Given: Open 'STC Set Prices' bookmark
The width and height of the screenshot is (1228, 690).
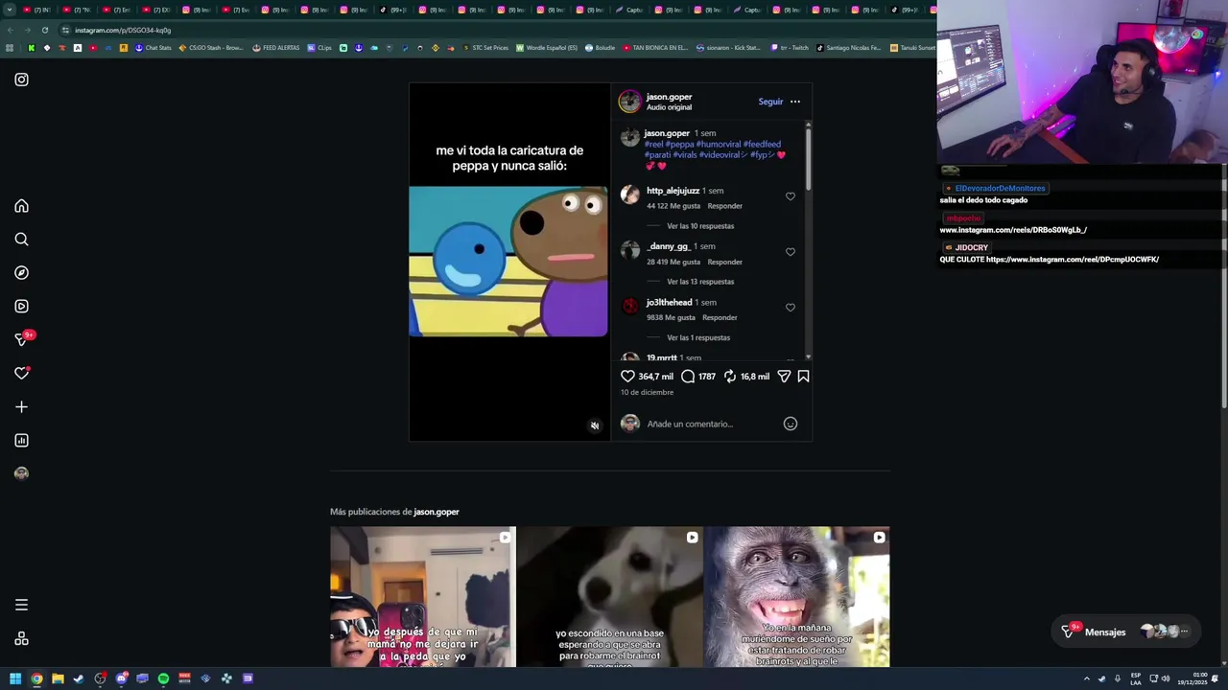Looking at the screenshot, I should pos(485,48).
